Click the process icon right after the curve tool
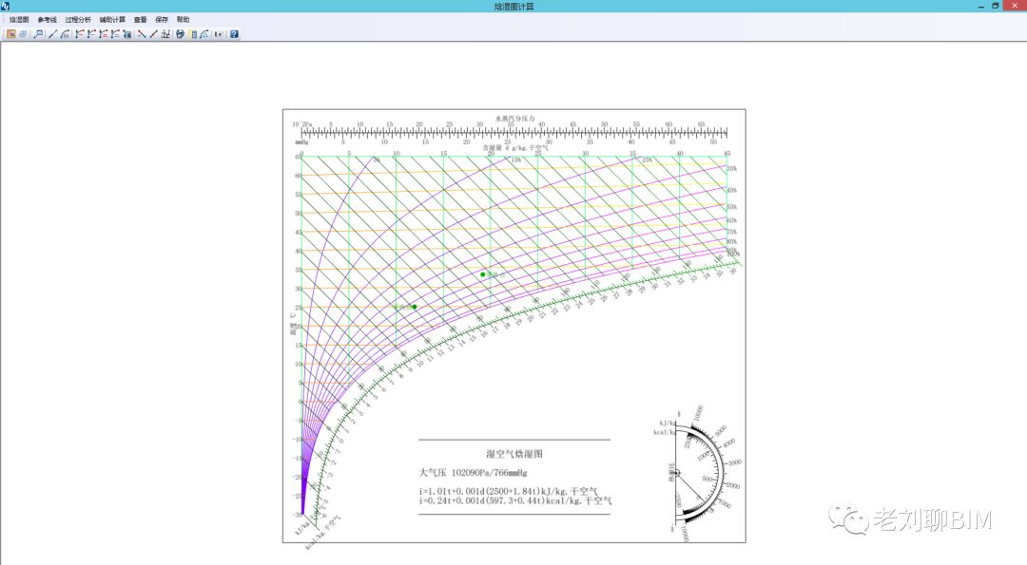1027x565 pixels. pos(79,34)
